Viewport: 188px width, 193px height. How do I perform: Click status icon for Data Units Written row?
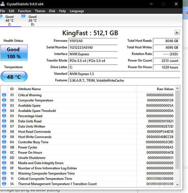coord(4,126)
